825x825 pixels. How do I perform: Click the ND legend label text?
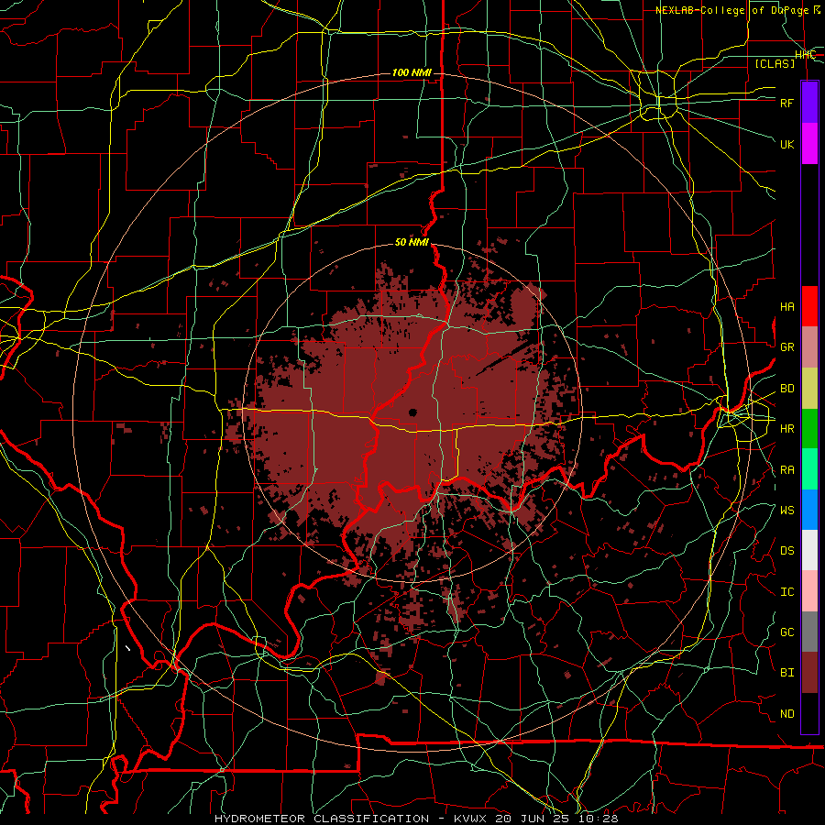coord(786,714)
